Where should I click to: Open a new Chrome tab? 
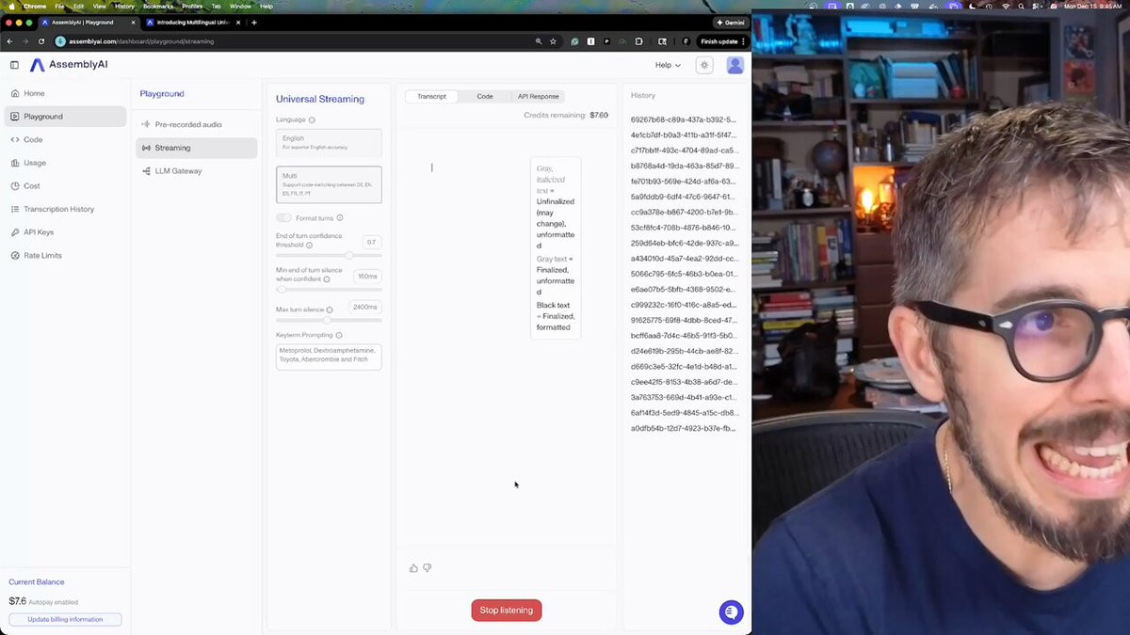254,22
